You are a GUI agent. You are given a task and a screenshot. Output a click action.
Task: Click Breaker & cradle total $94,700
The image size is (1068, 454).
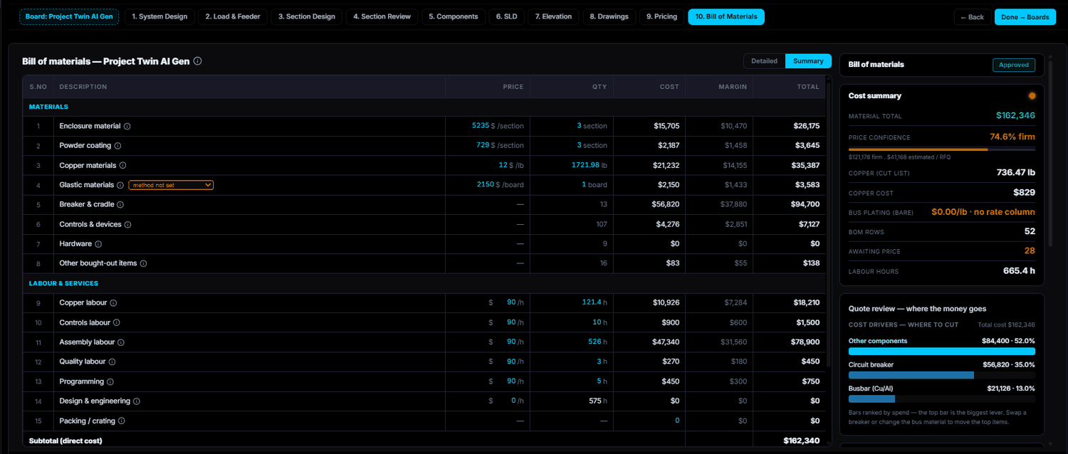805,204
